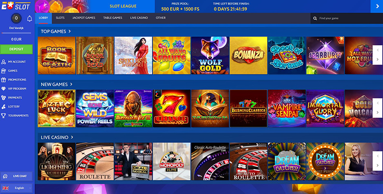This screenshot has width=383, height=194.
Task: Click the Live Chat bubble icon
Action: tap(5, 176)
